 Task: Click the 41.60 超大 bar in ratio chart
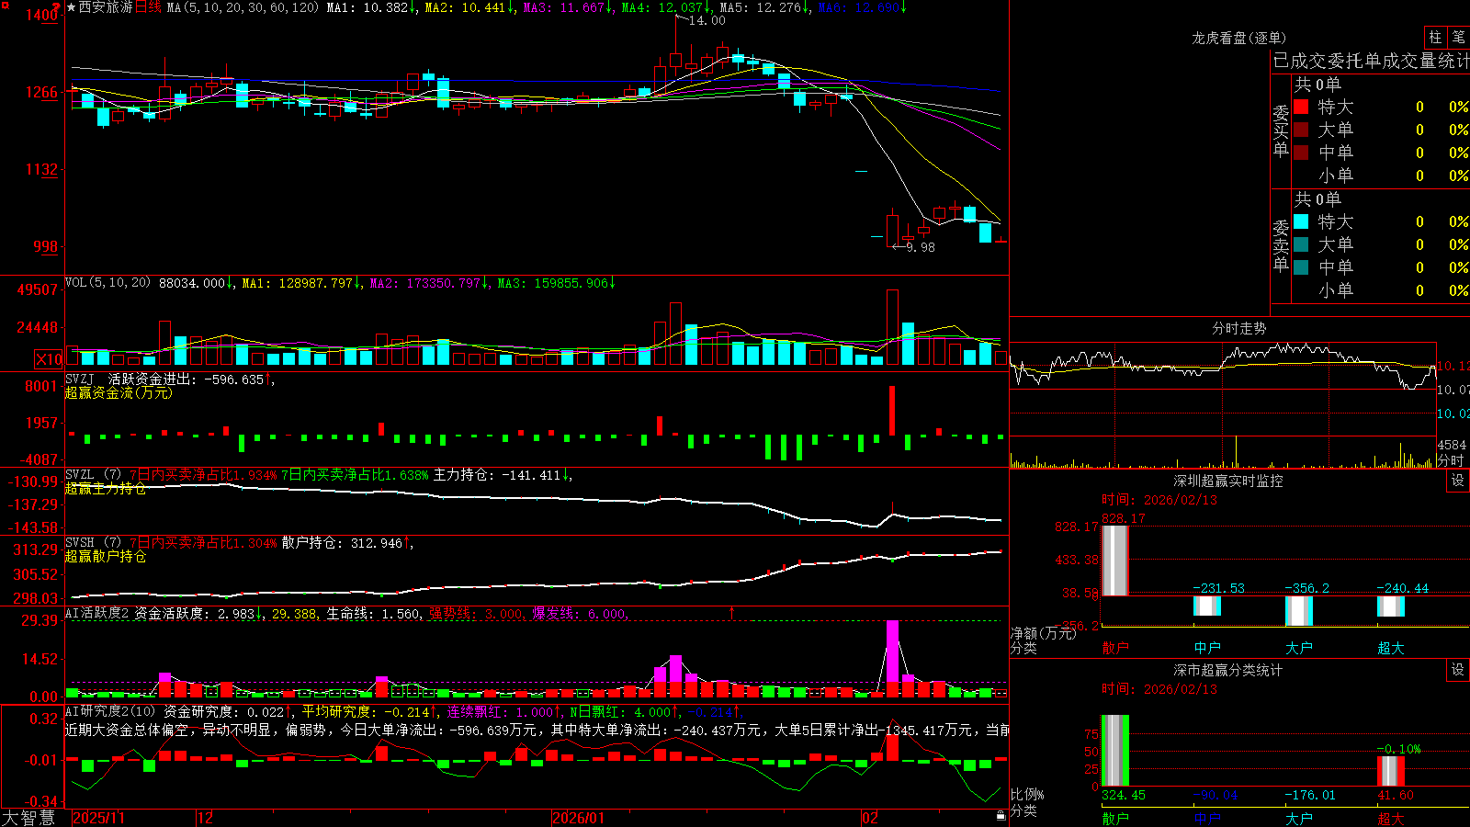(1391, 772)
